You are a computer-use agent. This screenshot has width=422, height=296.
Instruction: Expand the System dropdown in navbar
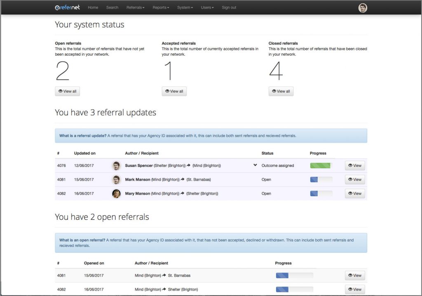click(185, 7)
